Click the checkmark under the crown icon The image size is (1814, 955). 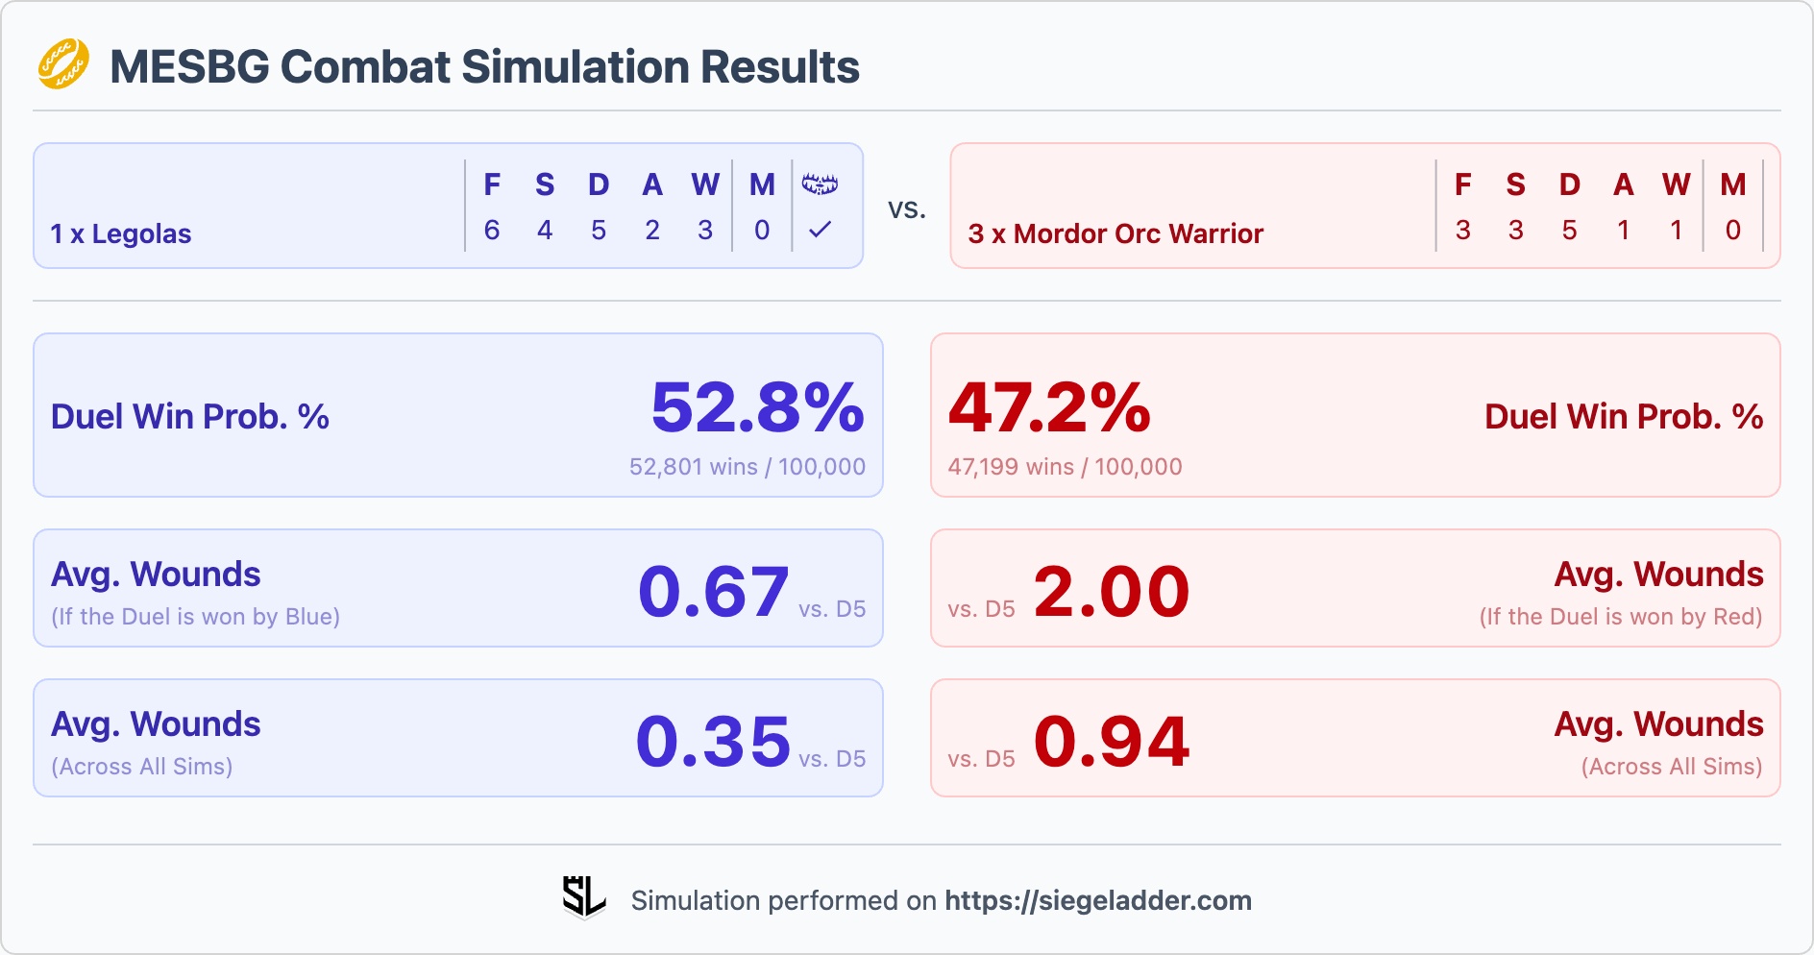[x=820, y=230]
